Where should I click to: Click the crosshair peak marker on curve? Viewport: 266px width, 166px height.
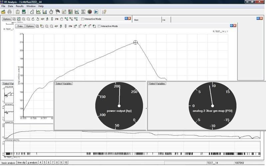(135, 42)
